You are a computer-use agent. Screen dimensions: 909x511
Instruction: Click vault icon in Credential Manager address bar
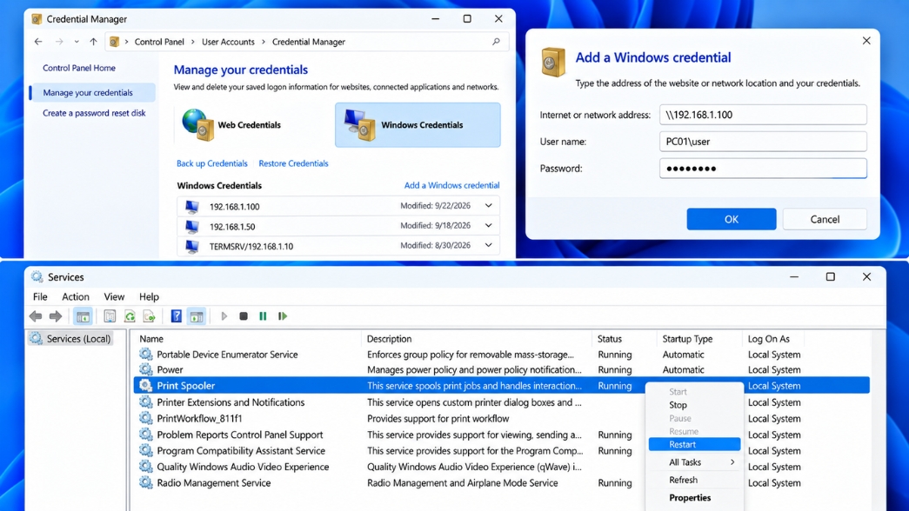tap(114, 42)
